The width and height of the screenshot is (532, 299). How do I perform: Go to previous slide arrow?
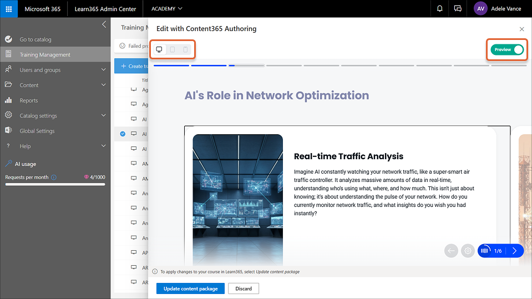[451, 251]
